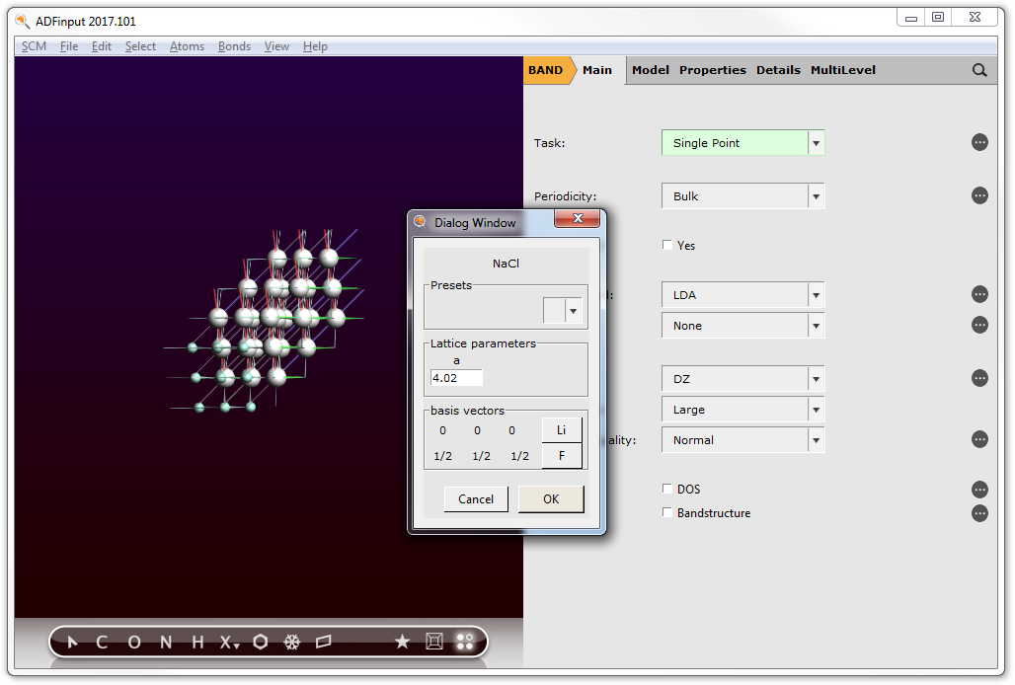Select the benzene ring structure tool
Image resolution: width=1015 pixels, height=685 pixels.
click(x=260, y=643)
